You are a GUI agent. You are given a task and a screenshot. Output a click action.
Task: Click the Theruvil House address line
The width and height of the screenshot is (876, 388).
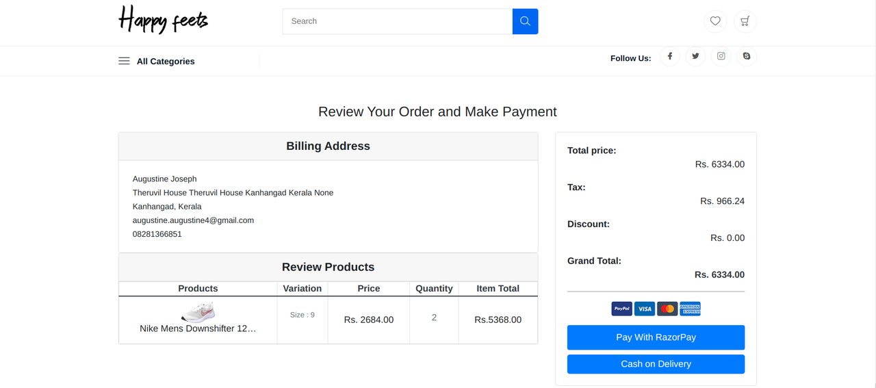click(x=233, y=192)
